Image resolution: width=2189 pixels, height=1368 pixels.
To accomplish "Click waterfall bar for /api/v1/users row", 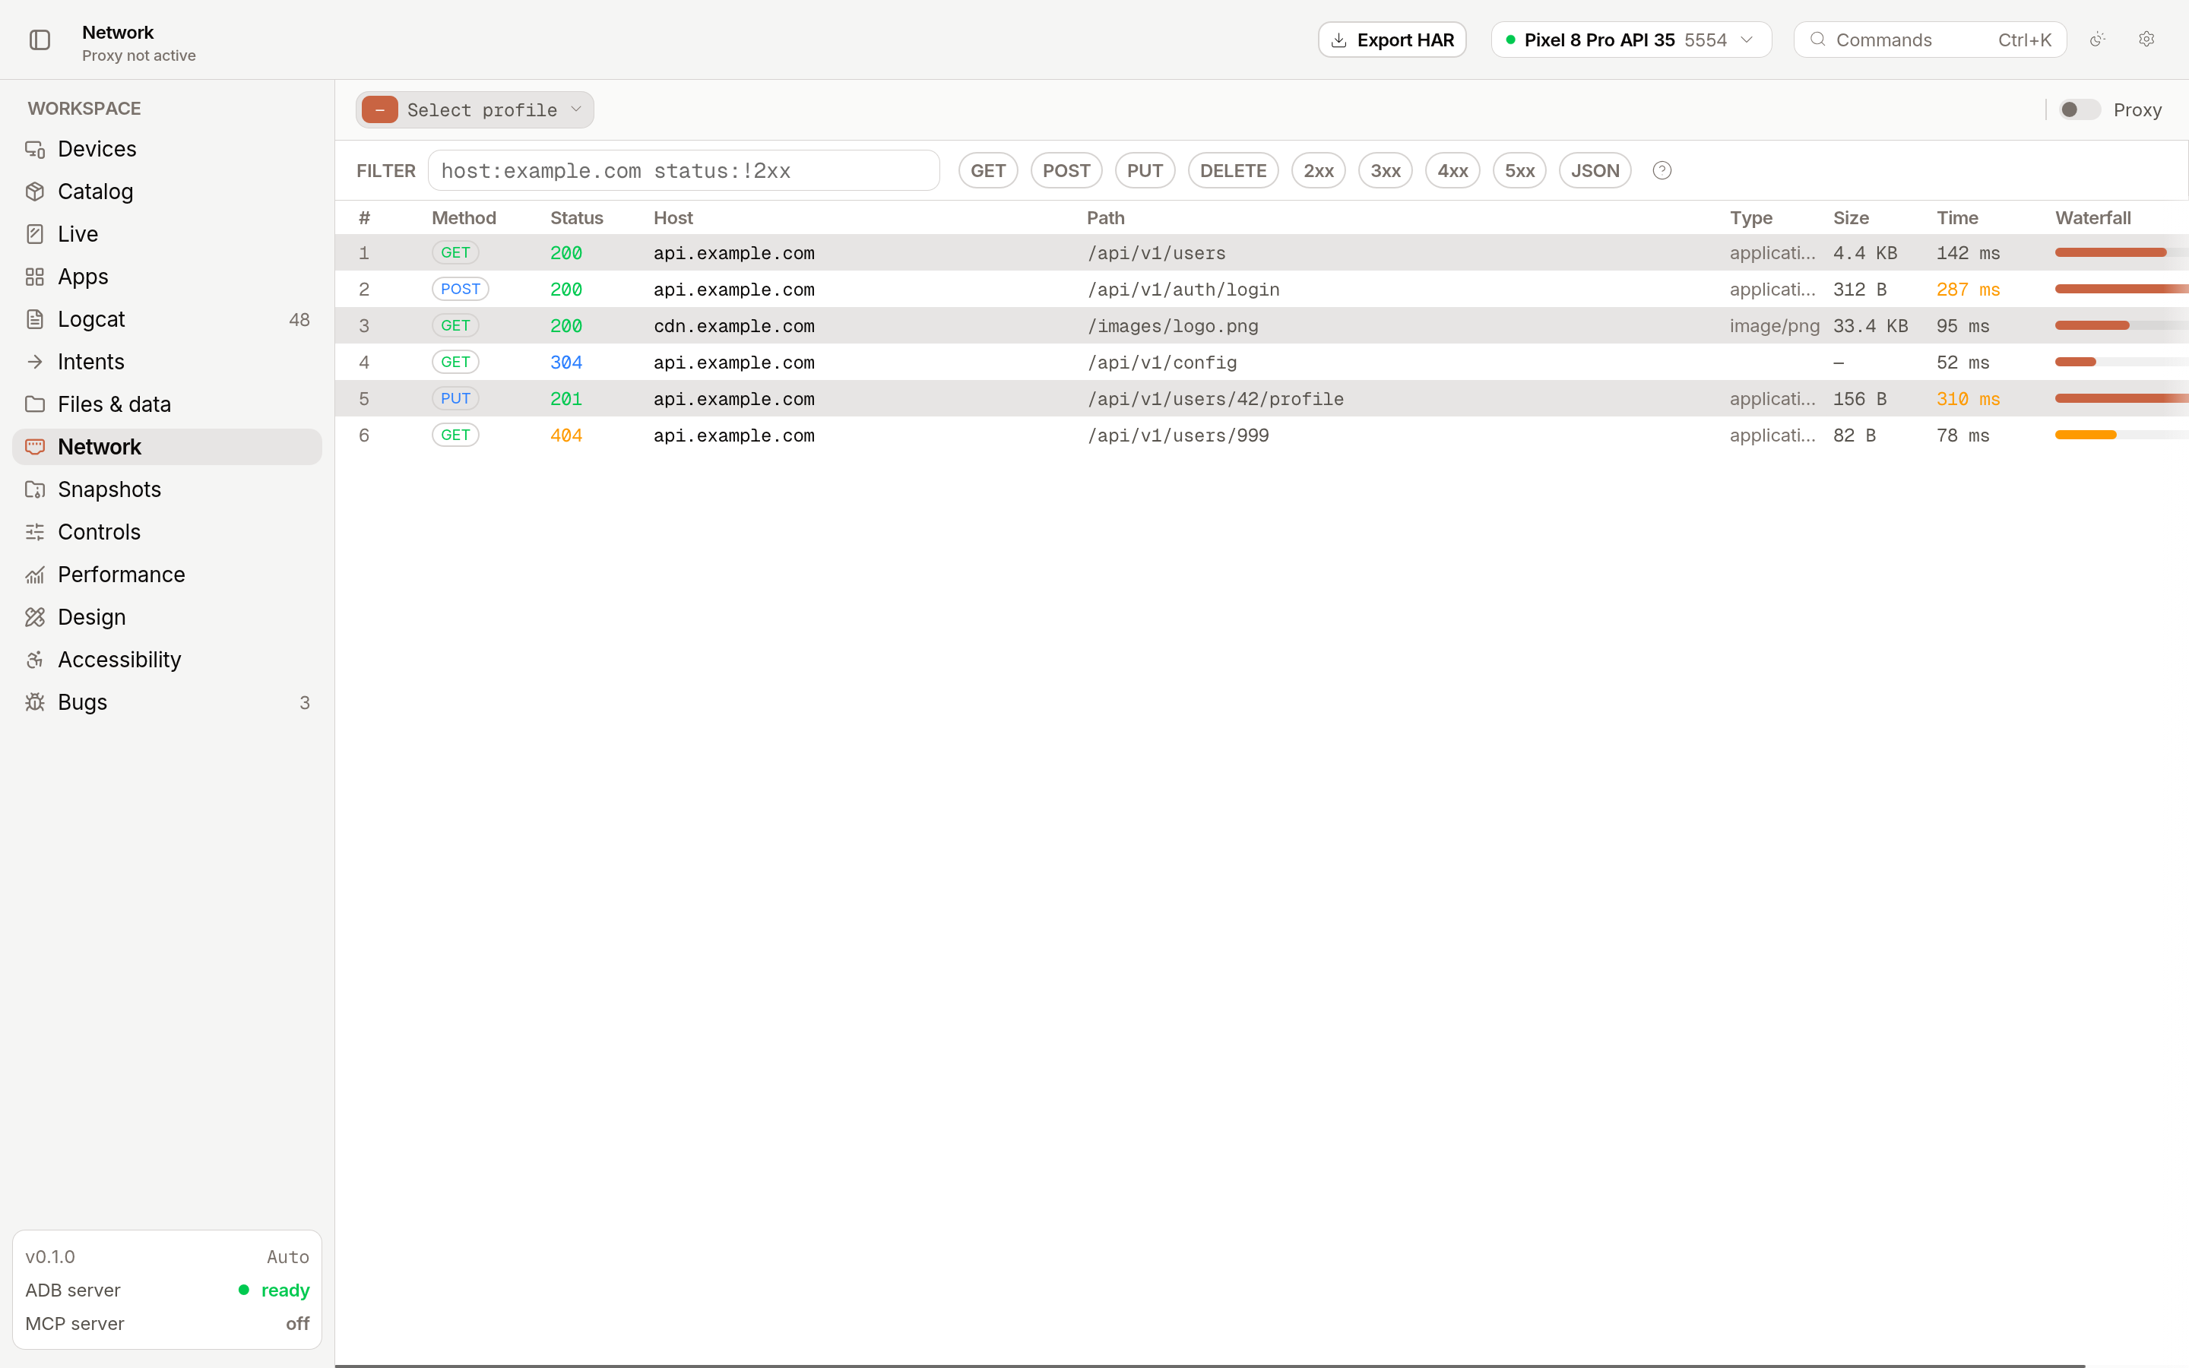I will click(x=2110, y=252).
